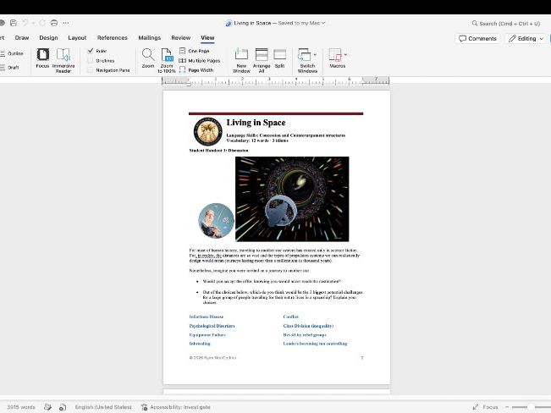
Task: Open the Zoom dialog magnifier
Action: click(148, 58)
